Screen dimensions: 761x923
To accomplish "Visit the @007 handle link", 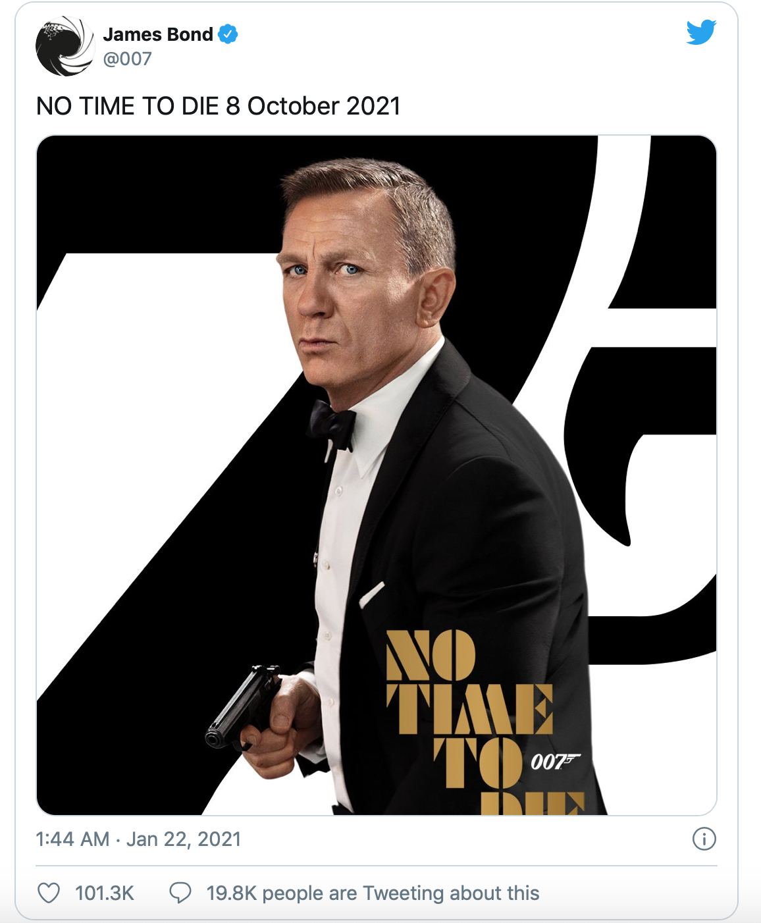I will (x=127, y=59).
